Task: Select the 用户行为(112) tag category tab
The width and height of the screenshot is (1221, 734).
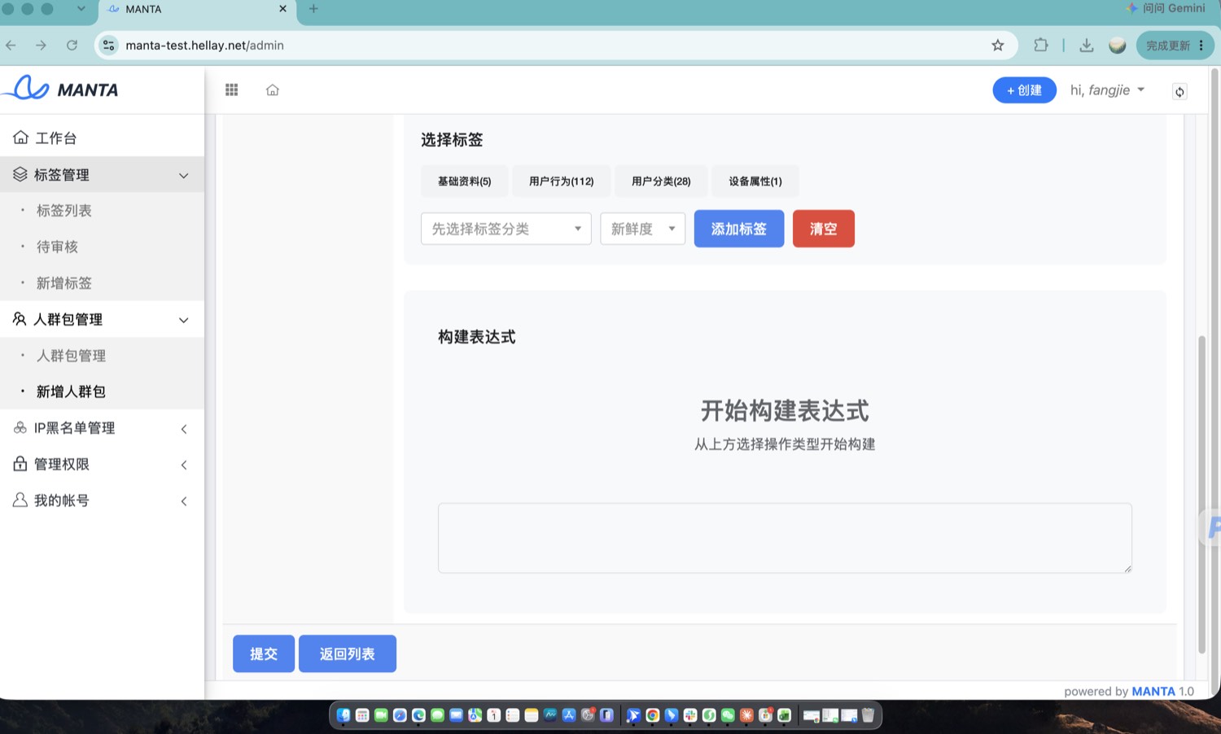Action: coord(562,181)
